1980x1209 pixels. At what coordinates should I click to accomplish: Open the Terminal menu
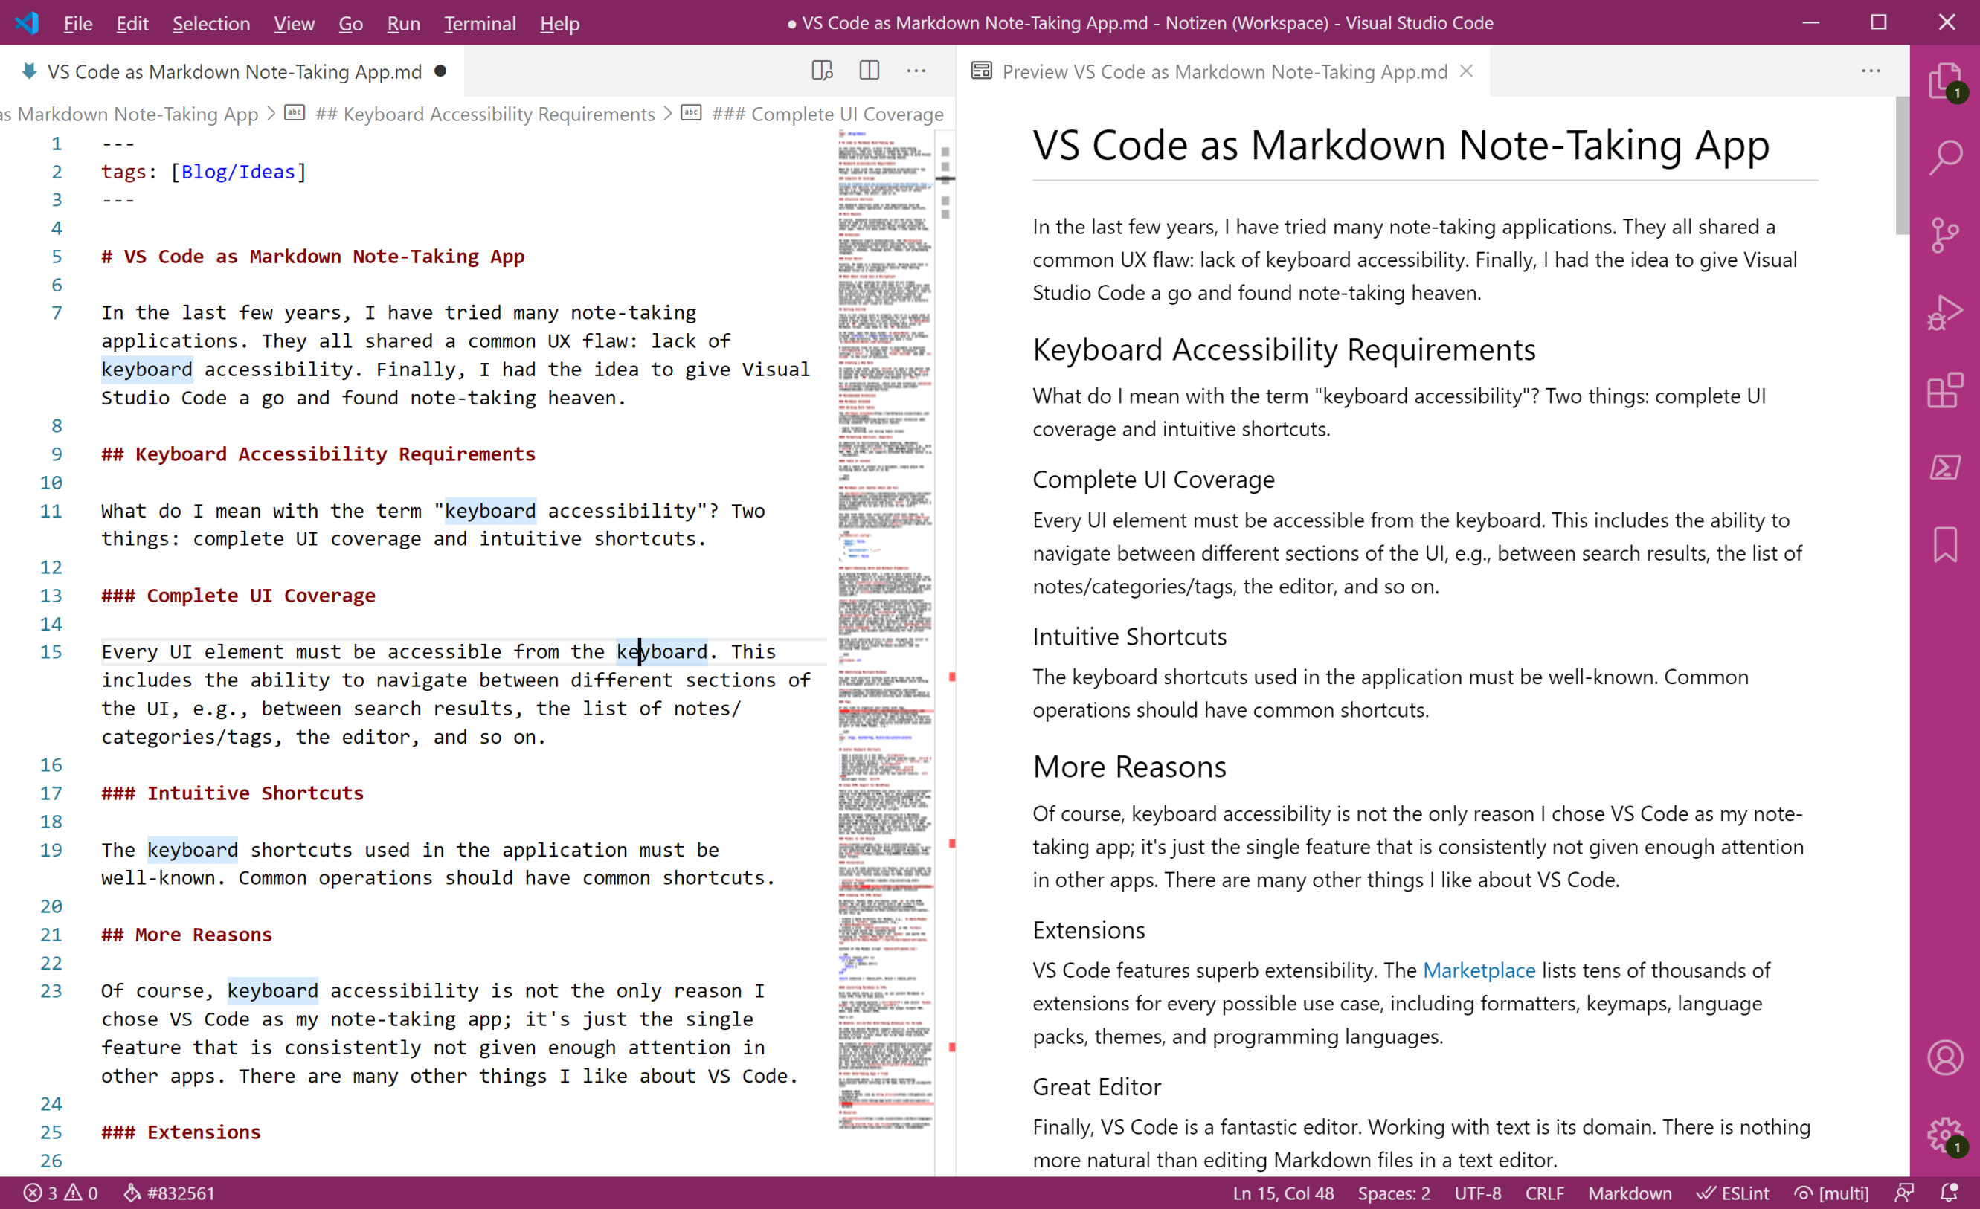pos(479,23)
